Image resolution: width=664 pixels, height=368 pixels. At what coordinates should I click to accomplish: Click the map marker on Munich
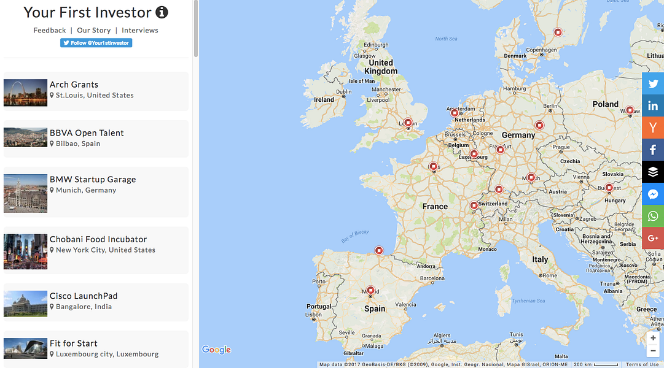pyautogui.click(x=531, y=178)
